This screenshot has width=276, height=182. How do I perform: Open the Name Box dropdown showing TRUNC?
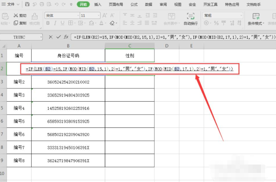[41, 37]
